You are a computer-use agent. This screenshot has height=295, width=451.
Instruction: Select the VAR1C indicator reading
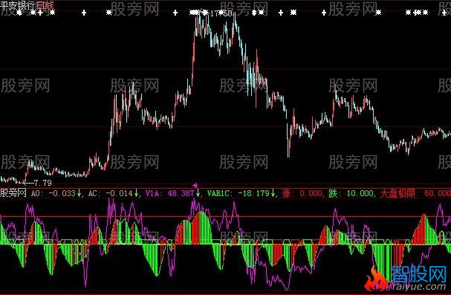[x=239, y=193]
